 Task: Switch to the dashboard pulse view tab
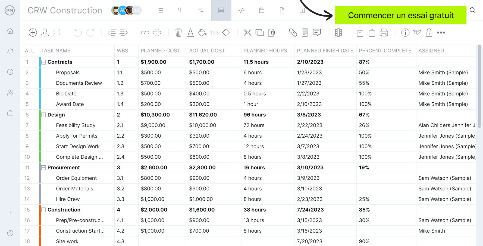point(242,10)
